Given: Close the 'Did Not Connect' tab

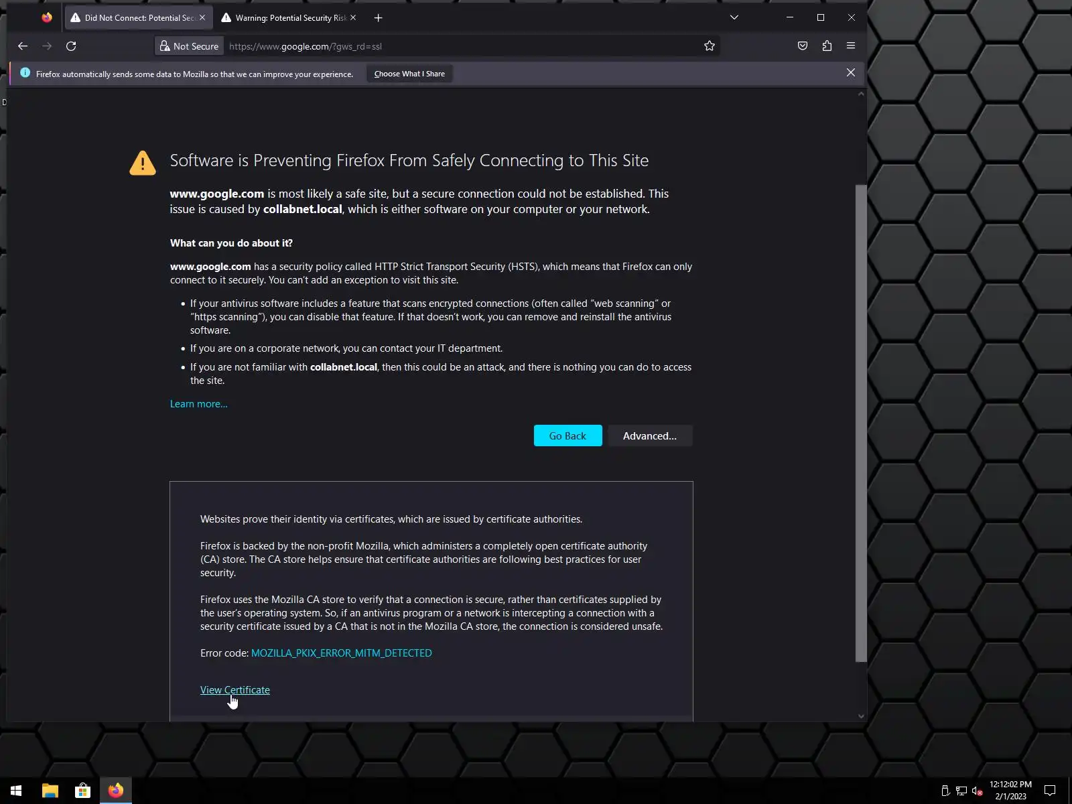Looking at the screenshot, I should pos(202,18).
